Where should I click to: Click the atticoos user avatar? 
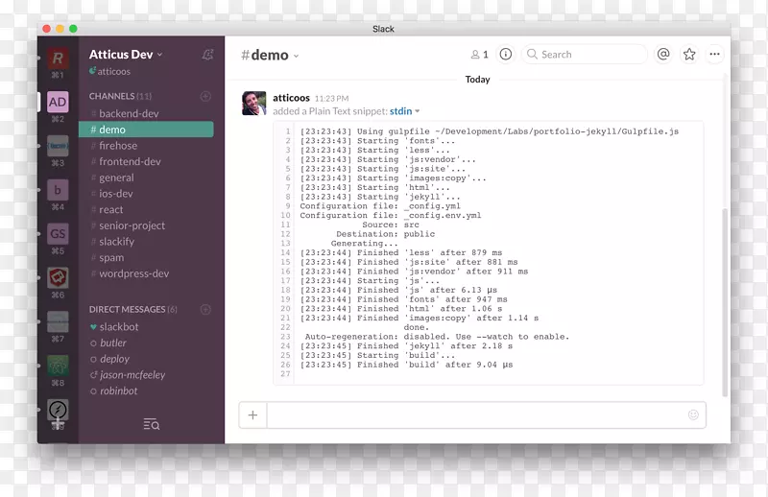click(254, 104)
